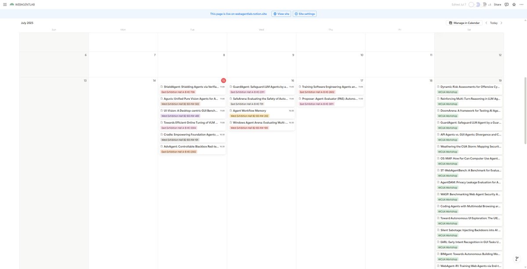Image resolution: width=527 pixels, height=269 pixels.
Task: Open DoomArena: A framework for Testing event
Action: pos(469,113)
